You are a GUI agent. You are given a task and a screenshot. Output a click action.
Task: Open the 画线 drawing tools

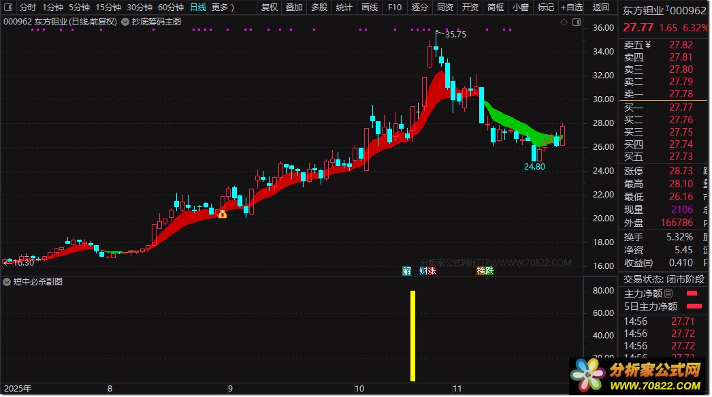(370, 7)
